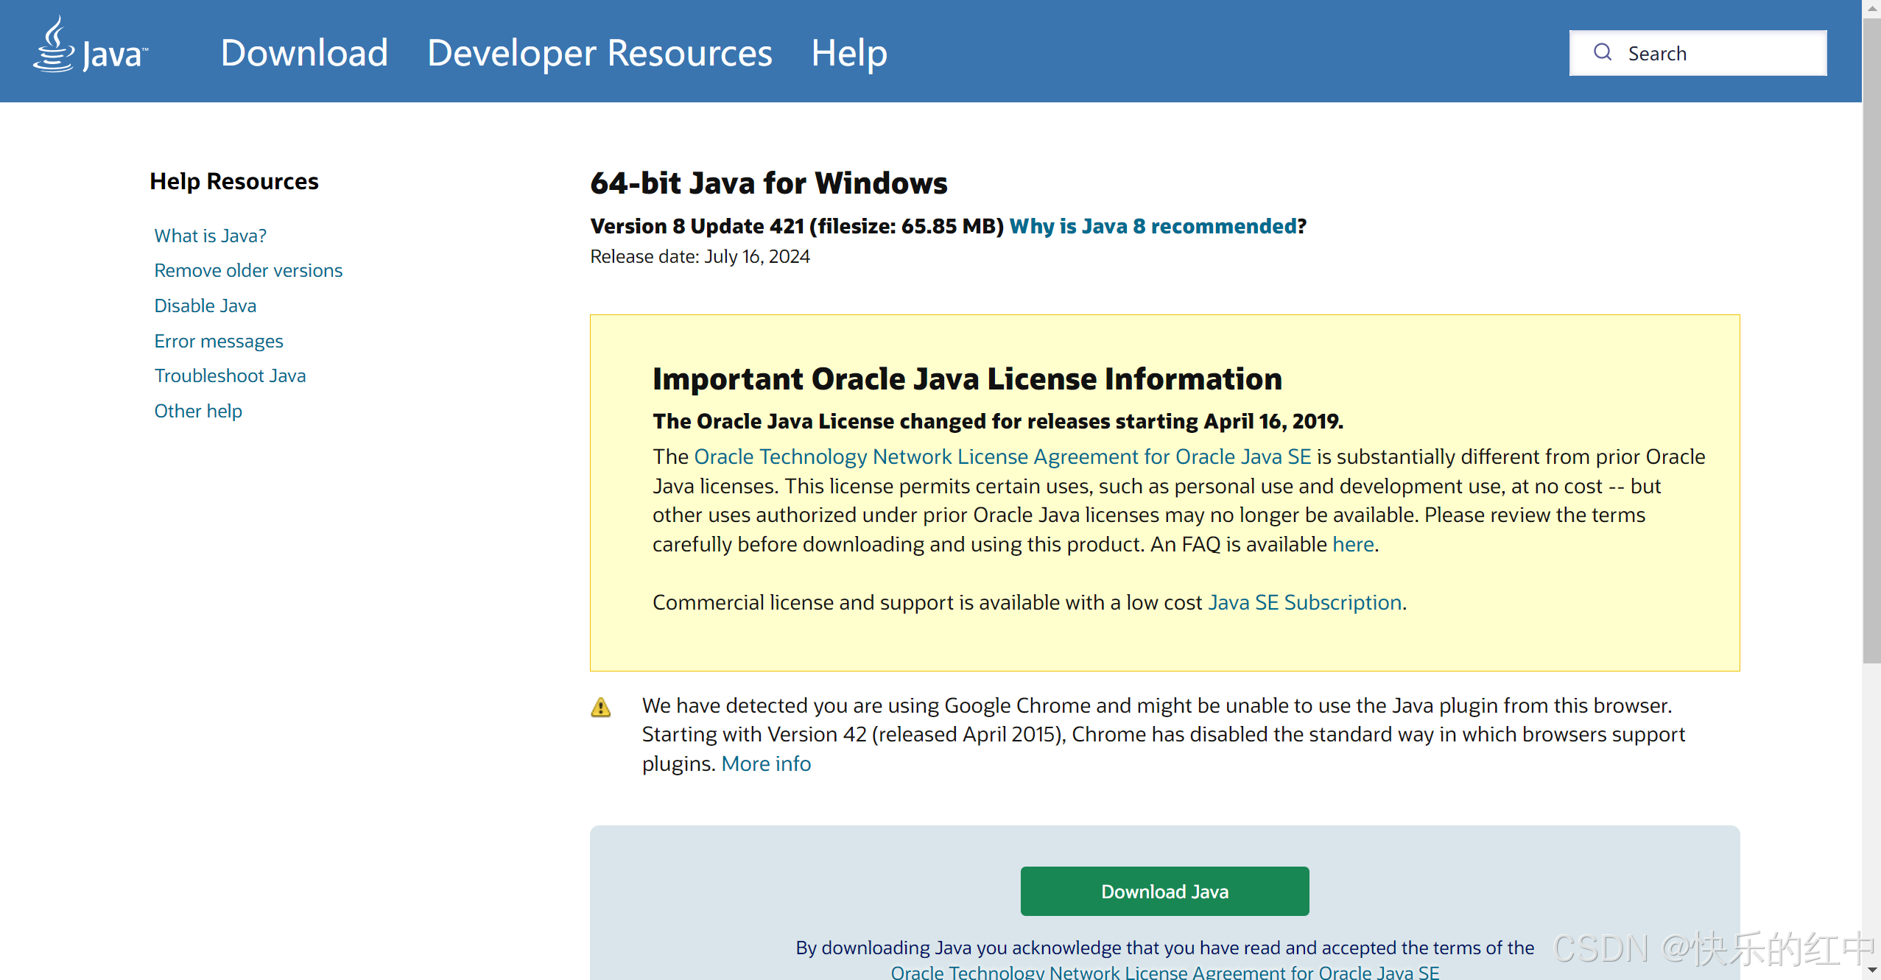Image resolution: width=1881 pixels, height=980 pixels.
Task: Click scrollbar up arrow
Action: click(1871, 8)
